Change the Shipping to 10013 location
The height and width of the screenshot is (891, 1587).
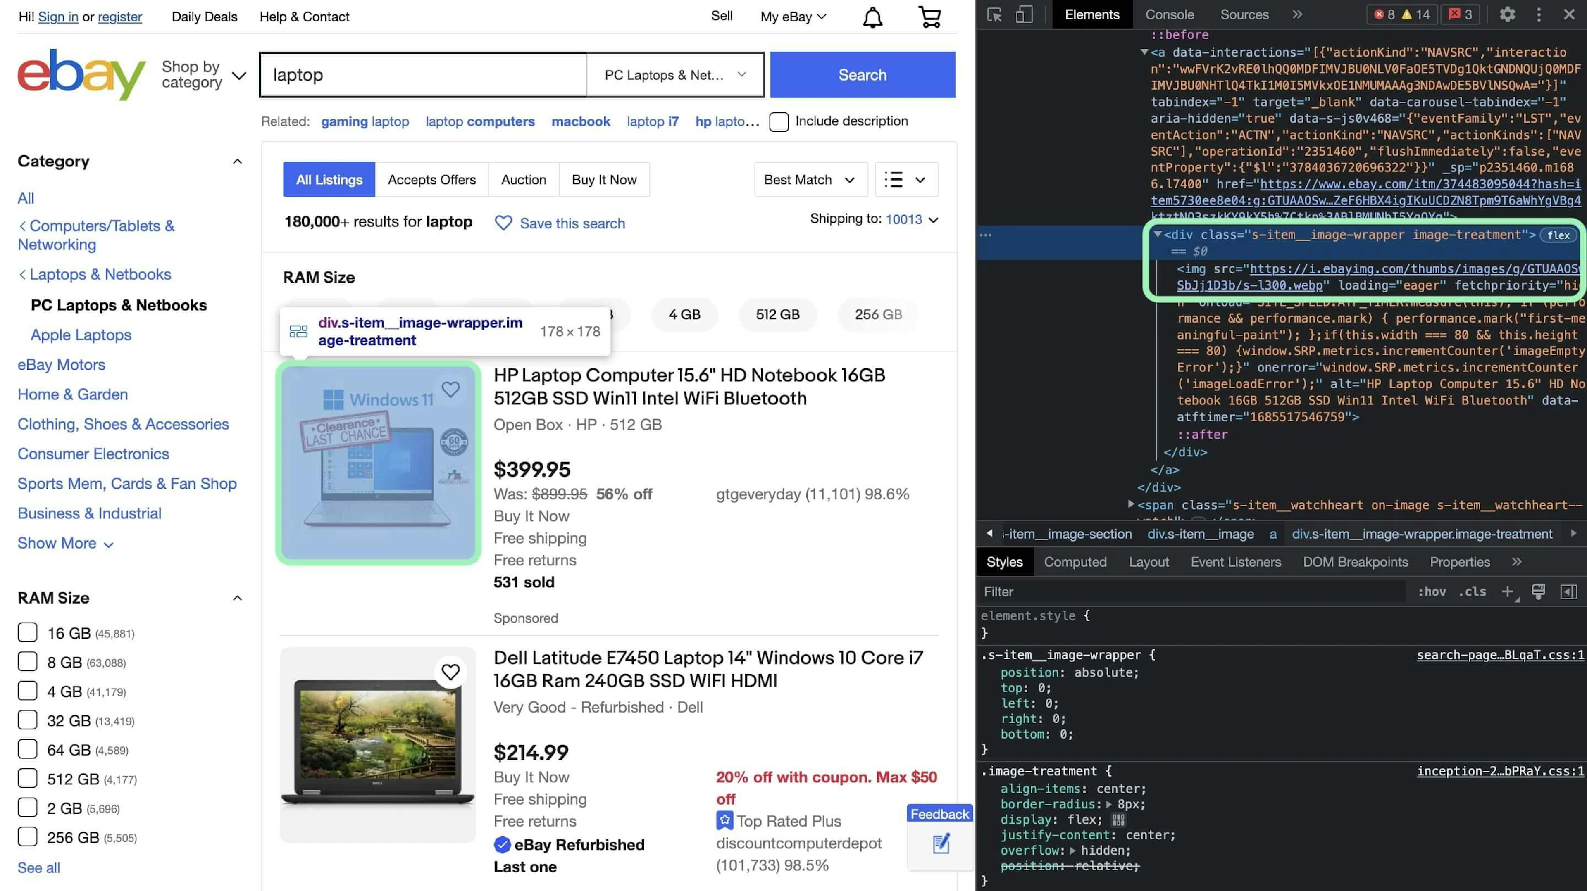(x=911, y=220)
